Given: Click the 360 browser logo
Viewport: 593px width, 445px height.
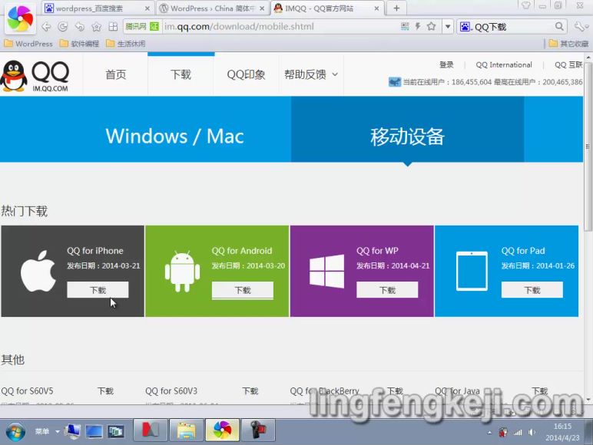Looking at the screenshot, I should point(20,18).
